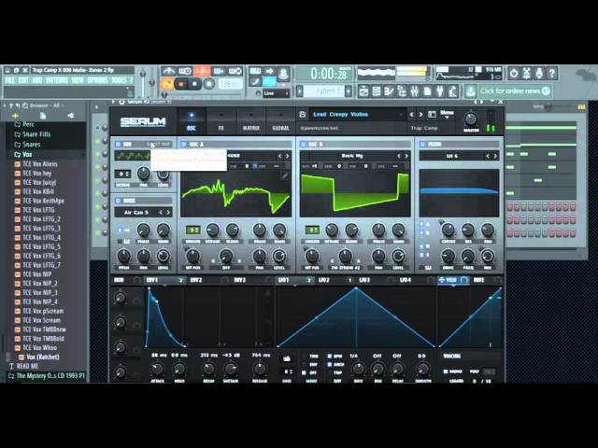This screenshot has width=598, height=448.
Task: Open the FILE menu
Action: click(10, 80)
